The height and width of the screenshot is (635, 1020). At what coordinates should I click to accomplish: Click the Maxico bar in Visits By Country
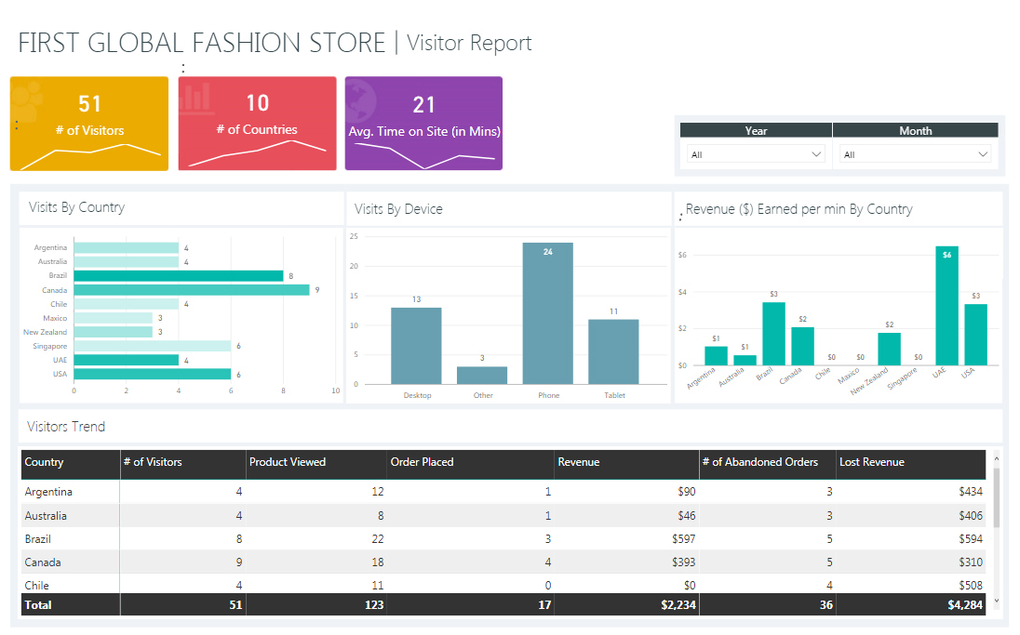click(x=114, y=318)
